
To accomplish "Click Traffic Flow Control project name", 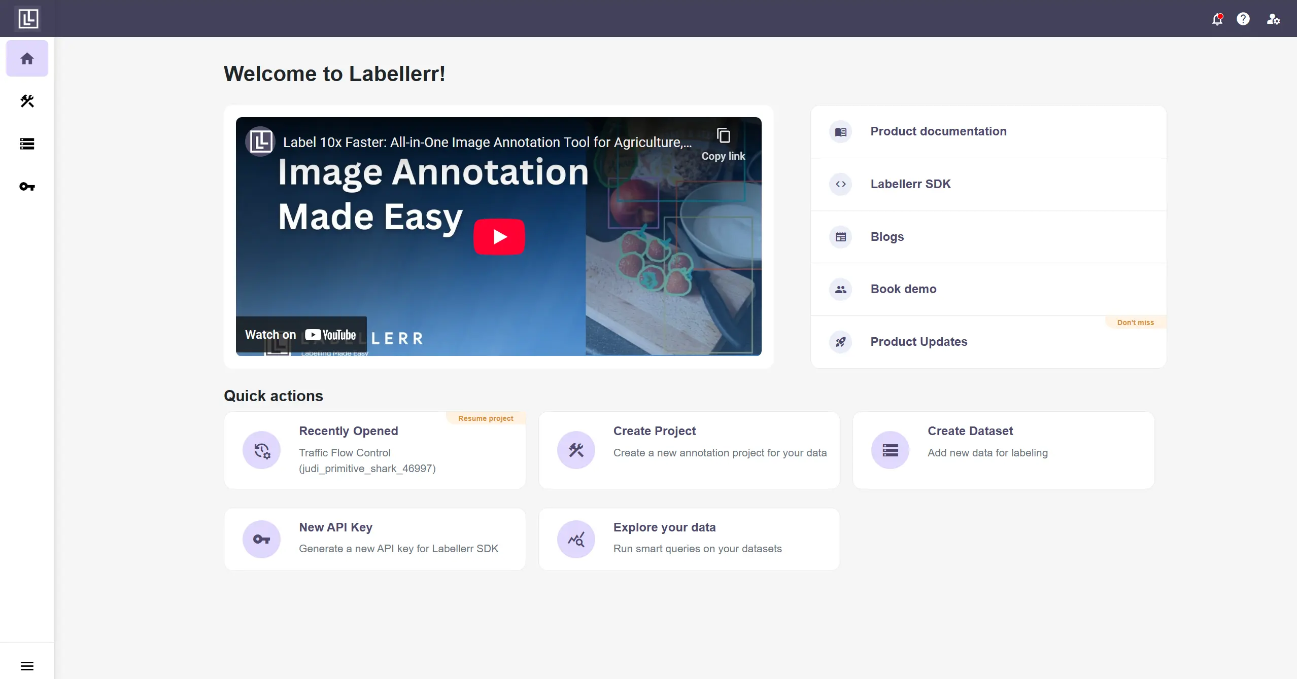I will [x=367, y=460].
